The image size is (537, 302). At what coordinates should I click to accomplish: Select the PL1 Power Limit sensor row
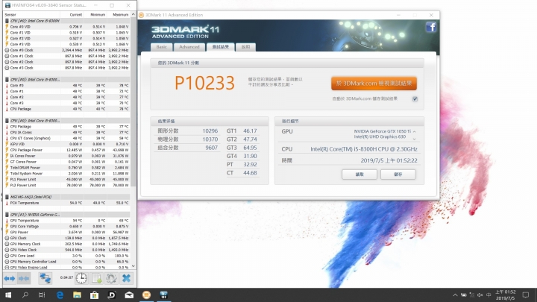(x=67, y=180)
